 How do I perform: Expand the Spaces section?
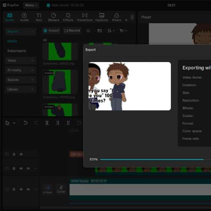(x=20, y=80)
